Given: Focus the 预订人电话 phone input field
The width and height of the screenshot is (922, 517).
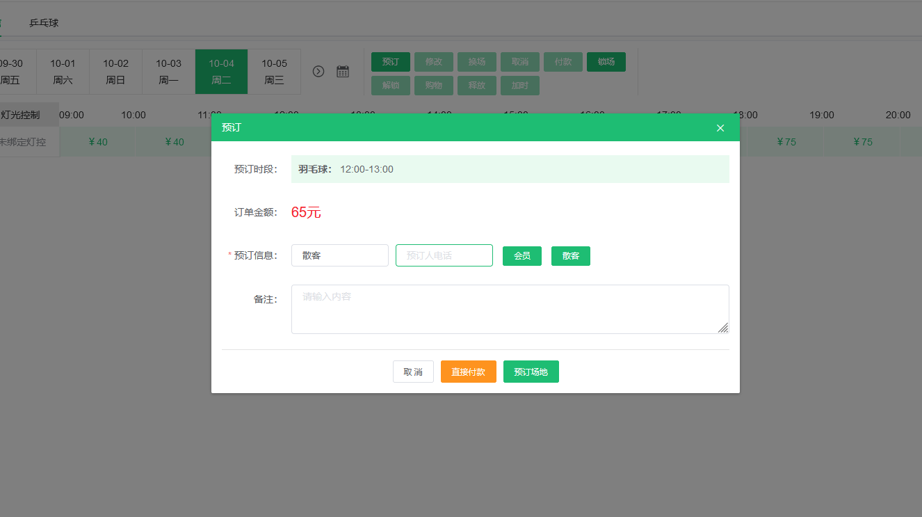Looking at the screenshot, I should [444, 255].
